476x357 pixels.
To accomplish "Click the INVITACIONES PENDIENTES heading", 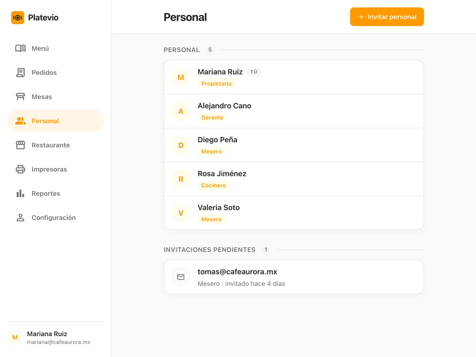I will point(209,250).
